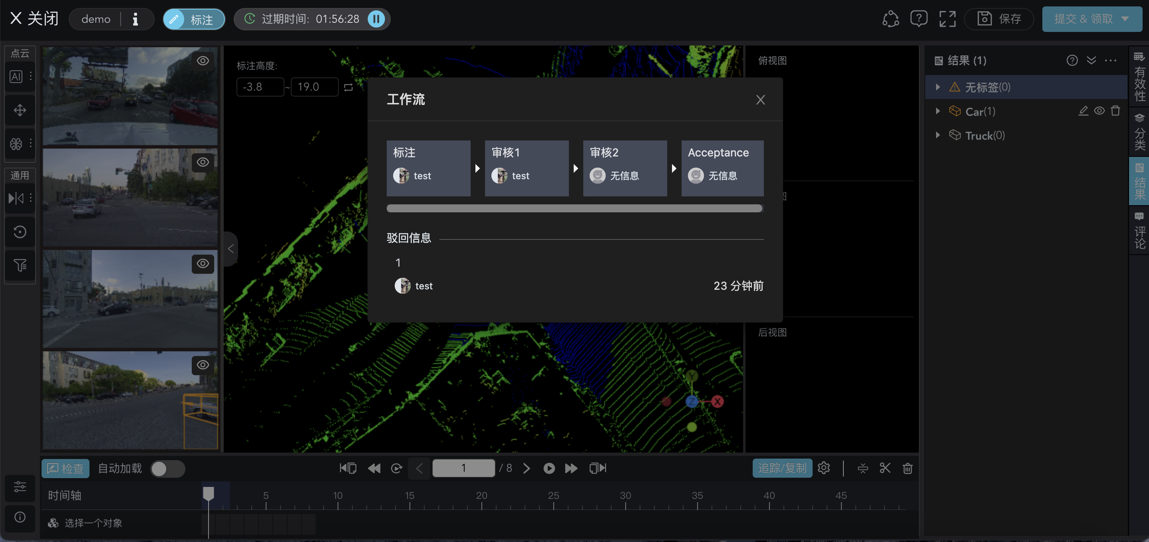Image resolution: width=1149 pixels, height=542 pixels.
Task: Click the 追踪/复制 track copy button
Action: pos(782,468)
